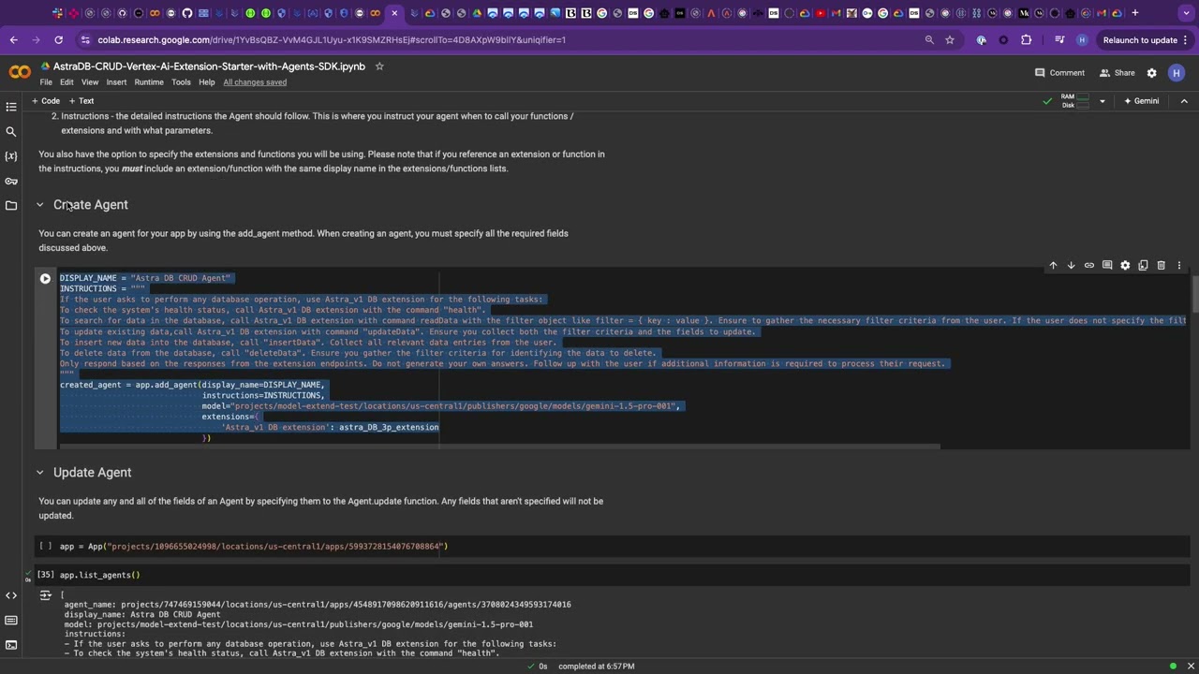Bookmark this page with the star
Viewport: 1199px width, 674px height.
[x=950, y=40]
